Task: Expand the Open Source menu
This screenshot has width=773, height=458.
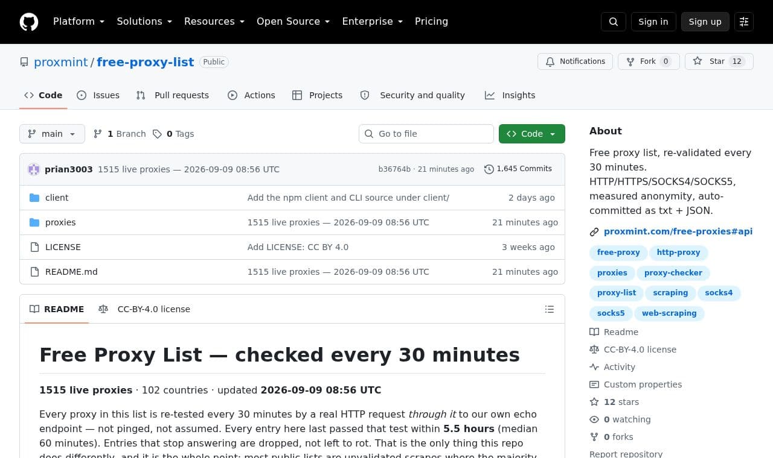Action: (x=293, y=22)
